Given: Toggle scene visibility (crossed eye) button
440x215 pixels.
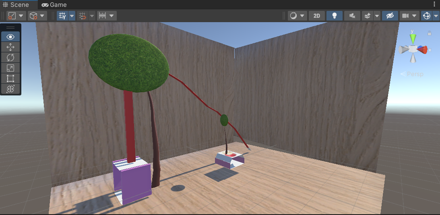Looking at the screenshot, I should point(389,16).
